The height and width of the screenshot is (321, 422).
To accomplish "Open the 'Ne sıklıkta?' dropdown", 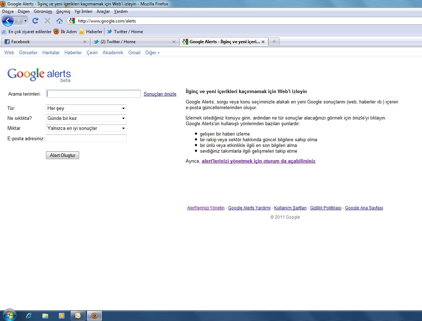I will 86,118.
